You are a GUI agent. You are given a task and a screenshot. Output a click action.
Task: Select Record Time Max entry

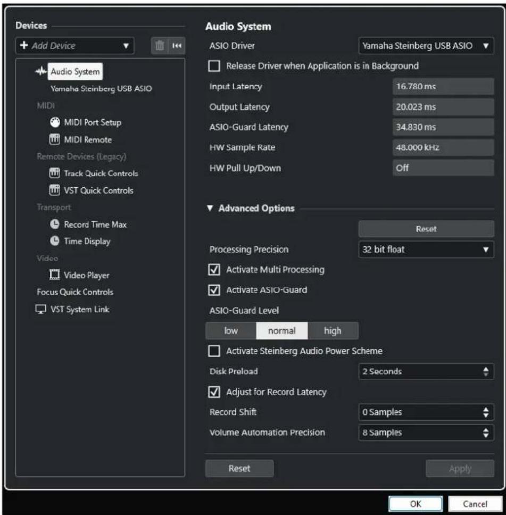[95, 225]
